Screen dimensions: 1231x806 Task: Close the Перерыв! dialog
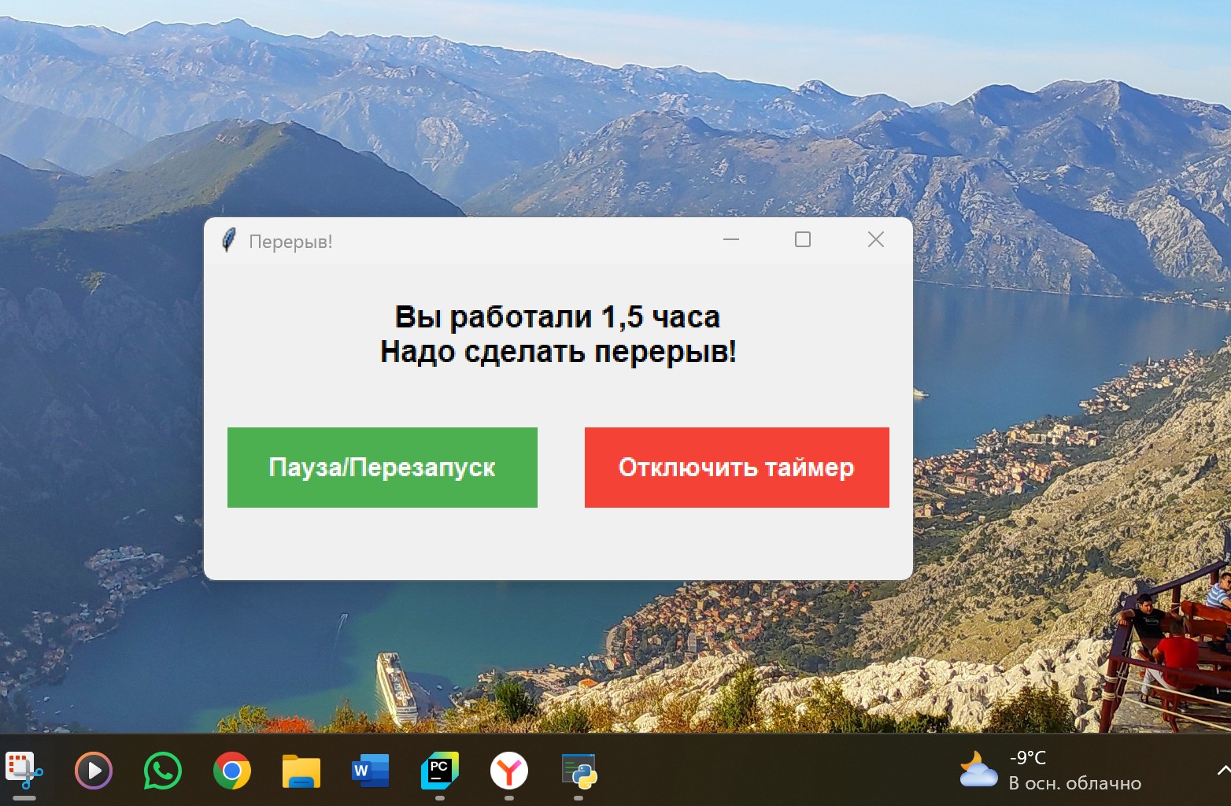875,239
